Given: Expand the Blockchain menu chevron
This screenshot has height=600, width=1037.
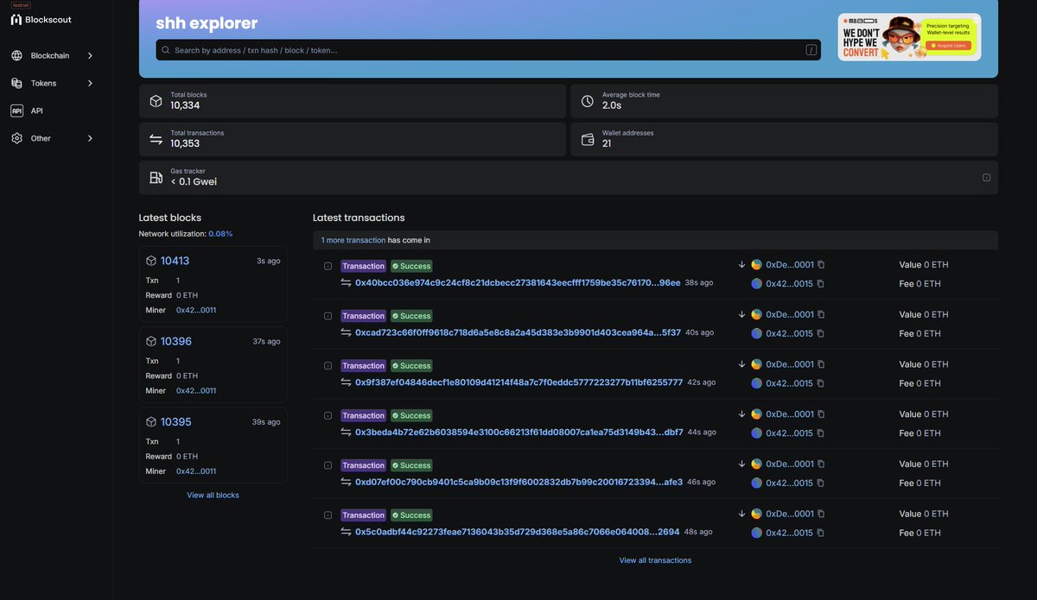Looking at the screenshot, I should (90, 56).
